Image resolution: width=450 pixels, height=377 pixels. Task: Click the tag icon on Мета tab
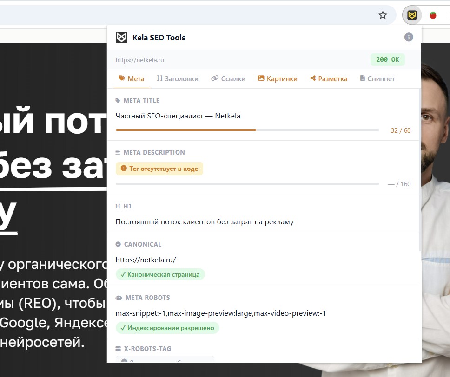(122, 78)
